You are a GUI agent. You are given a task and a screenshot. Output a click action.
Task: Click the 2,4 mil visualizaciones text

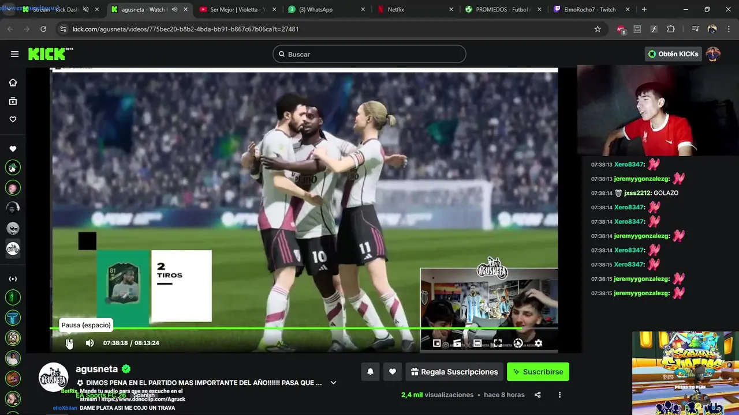[x=437, y=395]
